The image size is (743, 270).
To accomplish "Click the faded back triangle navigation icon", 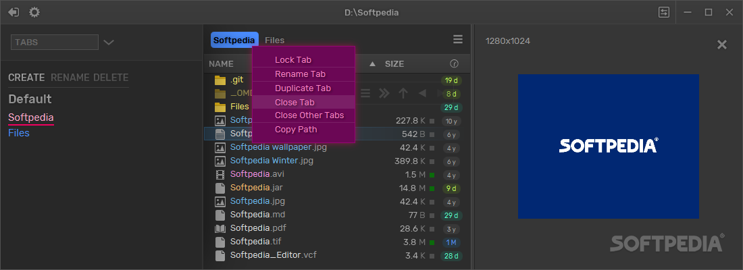I will pos(421,93).
